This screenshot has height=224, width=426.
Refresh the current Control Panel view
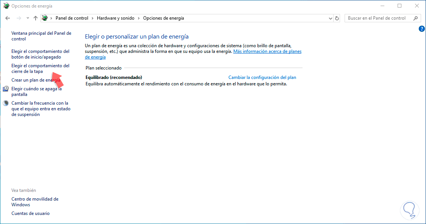pos(337,18)
